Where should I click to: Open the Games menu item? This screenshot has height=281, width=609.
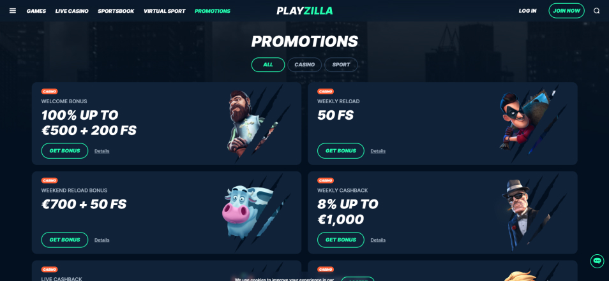click(x=36, y=11)
